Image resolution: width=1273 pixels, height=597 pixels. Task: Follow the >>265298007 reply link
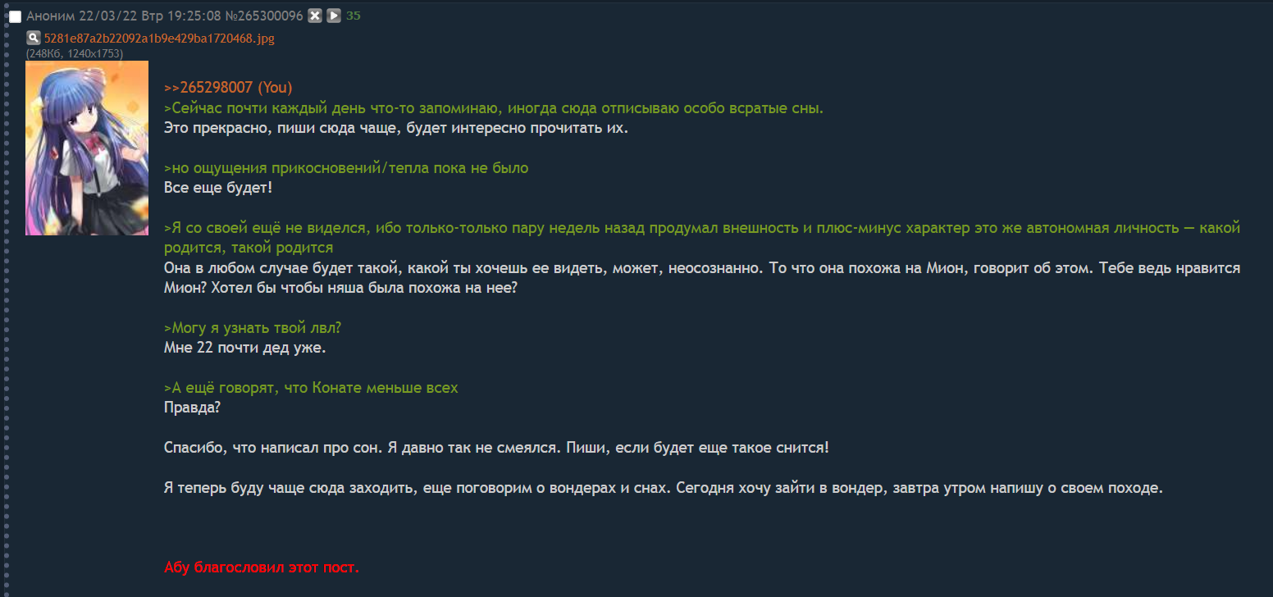(x=208, y=88)
